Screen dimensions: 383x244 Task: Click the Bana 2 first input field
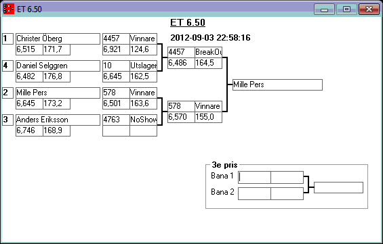(254, 193)
